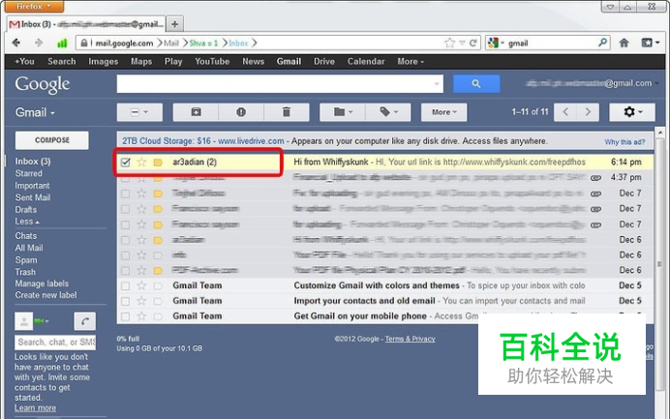Mark Customize Gmail email as important
The height and width of the screenshot is (419, 670).
click(x=158, y=285)
